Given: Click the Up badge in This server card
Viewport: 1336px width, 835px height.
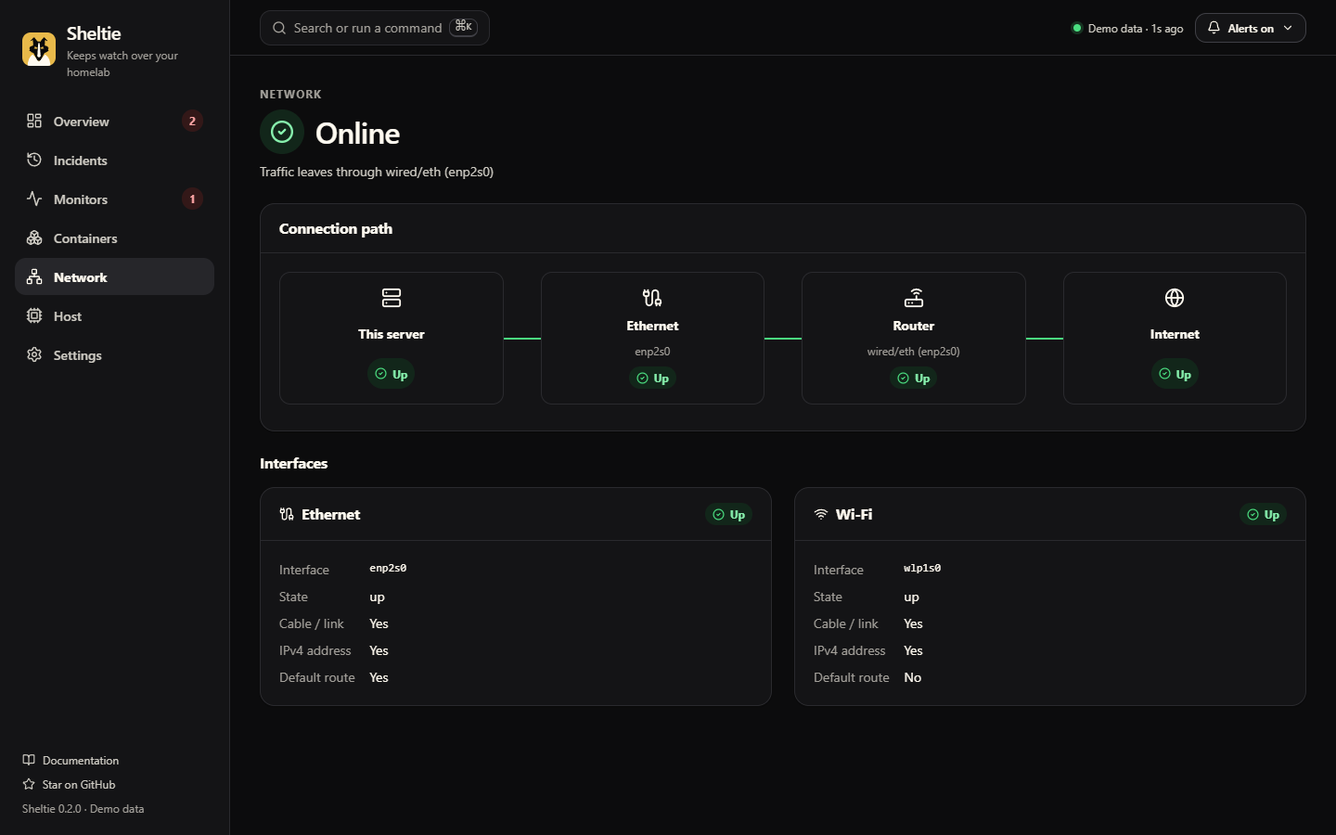Looking at the screenshot, I should (392, 374).
